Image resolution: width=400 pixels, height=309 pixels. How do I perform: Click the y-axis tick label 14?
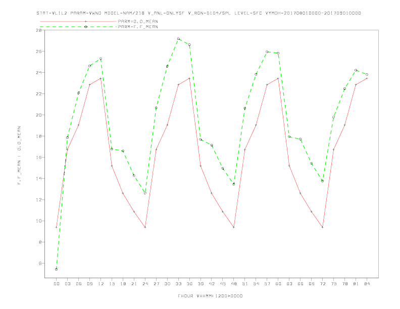(39, 178)
